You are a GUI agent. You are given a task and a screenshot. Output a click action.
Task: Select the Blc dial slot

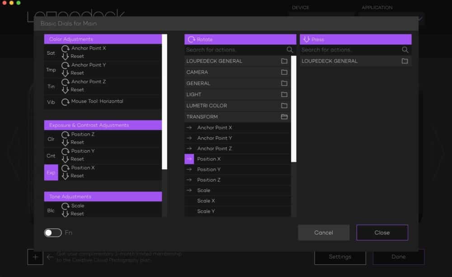(51, 210)
